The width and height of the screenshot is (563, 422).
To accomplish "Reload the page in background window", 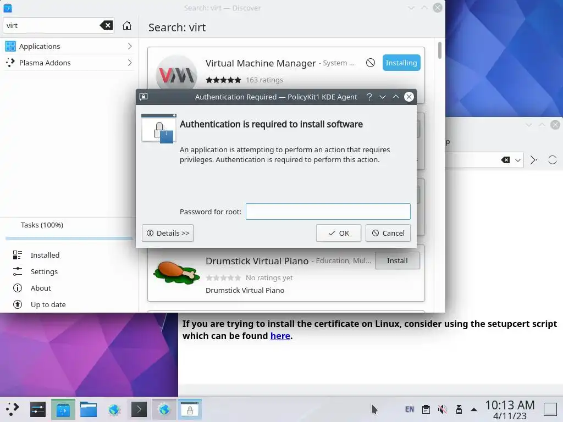I will pos(552,160).
